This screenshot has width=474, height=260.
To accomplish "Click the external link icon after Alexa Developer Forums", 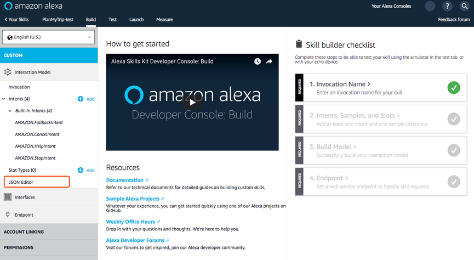I will pyautogui.click(x=168, y=240).
